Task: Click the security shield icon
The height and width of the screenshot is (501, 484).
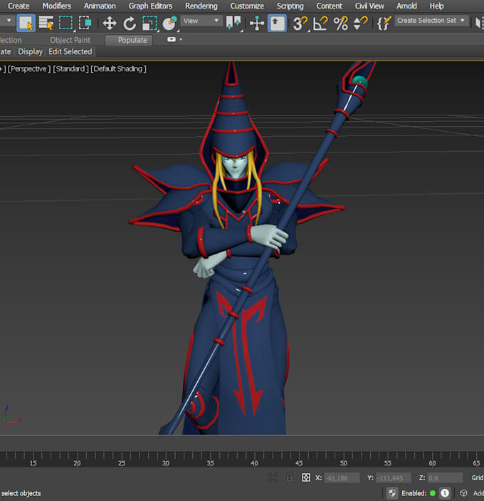Action: click(x=392, y=493)
